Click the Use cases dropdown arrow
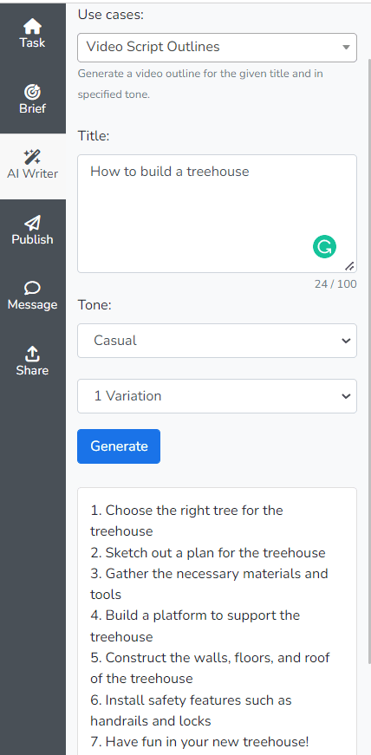 (x=346, y=47)
